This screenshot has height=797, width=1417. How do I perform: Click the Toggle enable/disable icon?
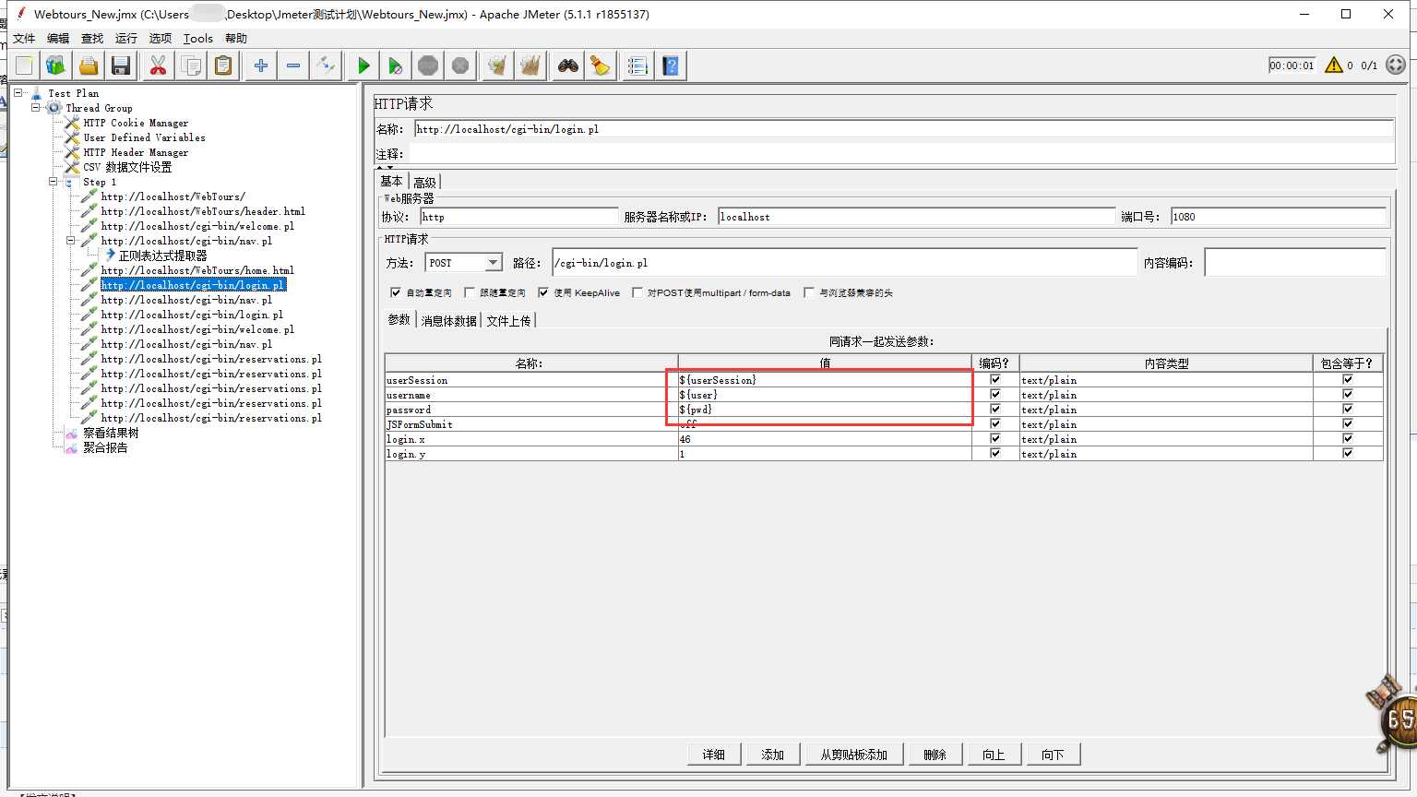tap(326, 65)
